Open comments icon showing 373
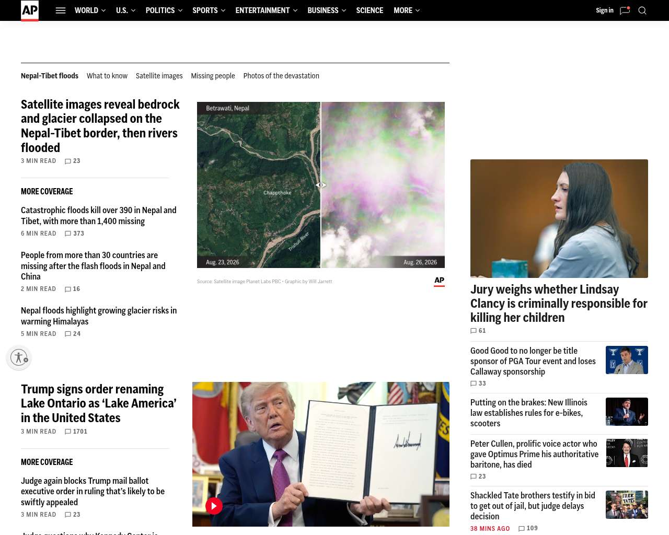The height and width of the screenshot is (535, 669). point(68,234)
